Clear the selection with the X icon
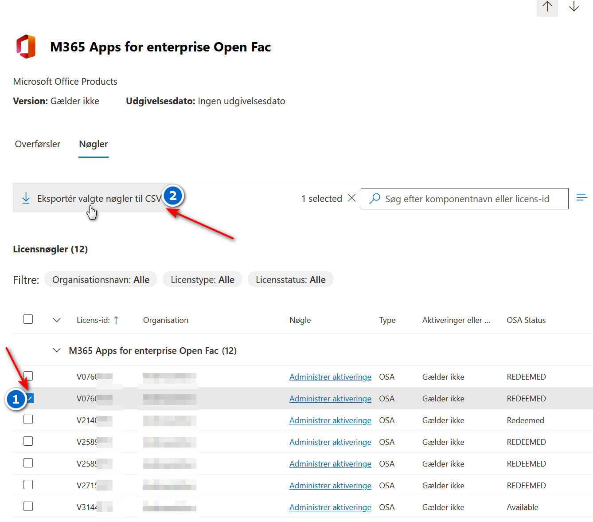The image size is (593, 522). tap(351, 198)
